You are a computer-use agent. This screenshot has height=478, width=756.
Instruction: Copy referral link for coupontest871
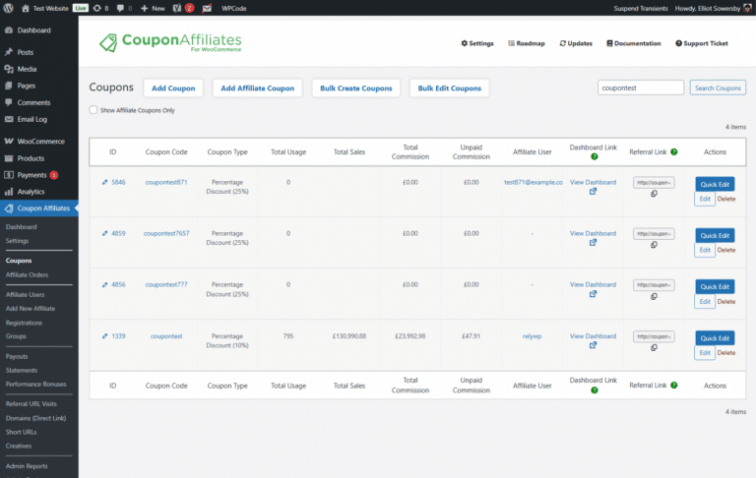(x=654, y=194)
